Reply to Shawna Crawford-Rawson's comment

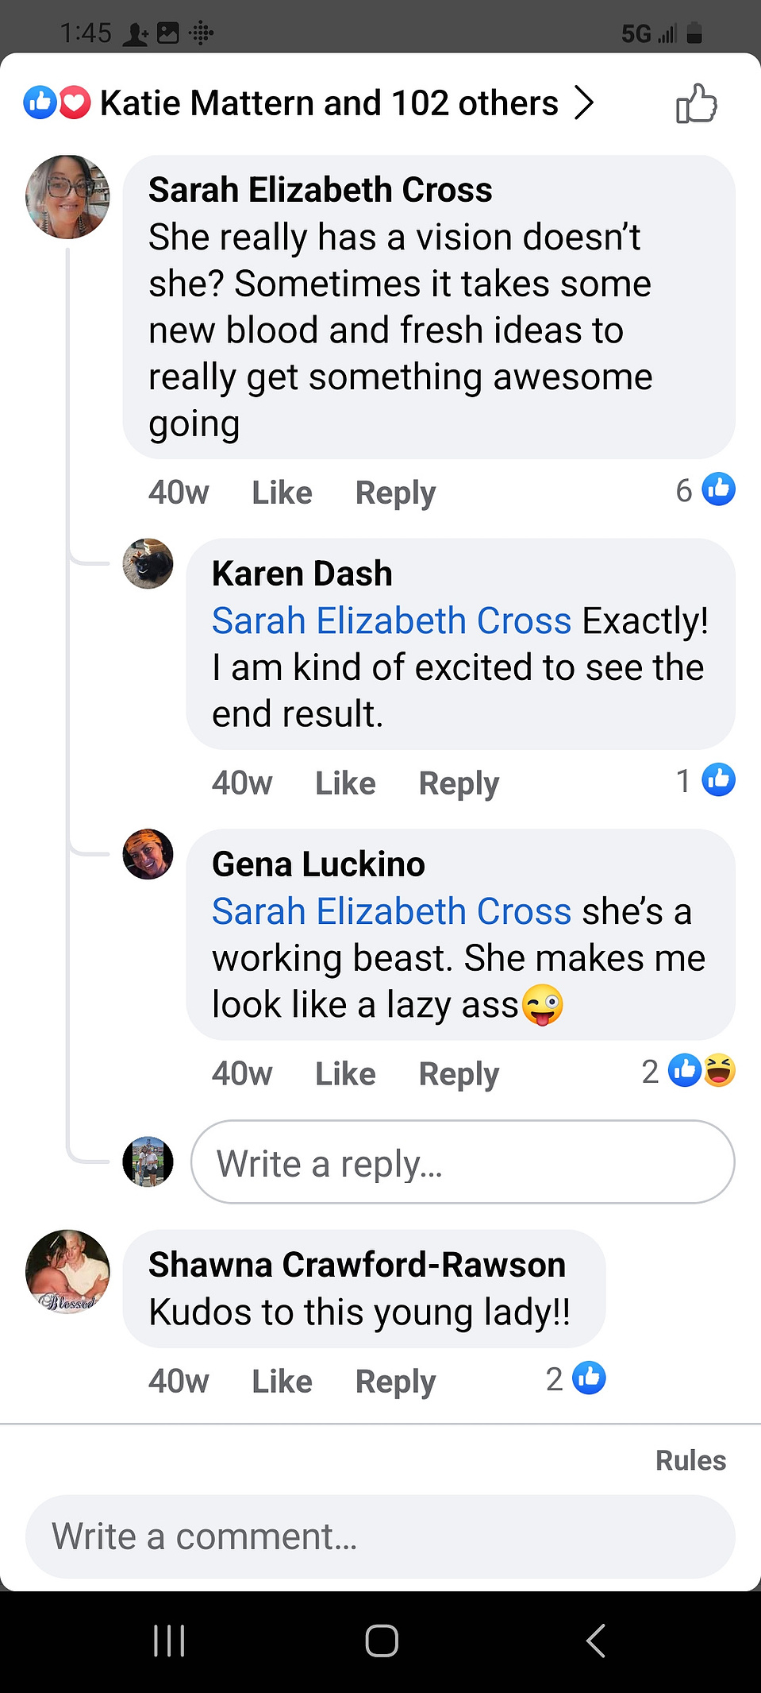[x=395, y=1382]
